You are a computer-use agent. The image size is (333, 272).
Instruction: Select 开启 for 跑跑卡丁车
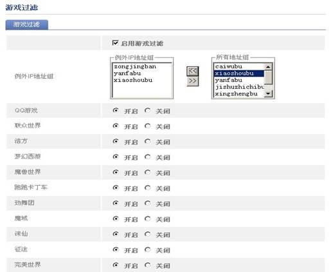pyautogui.click(x=116, y=188)
